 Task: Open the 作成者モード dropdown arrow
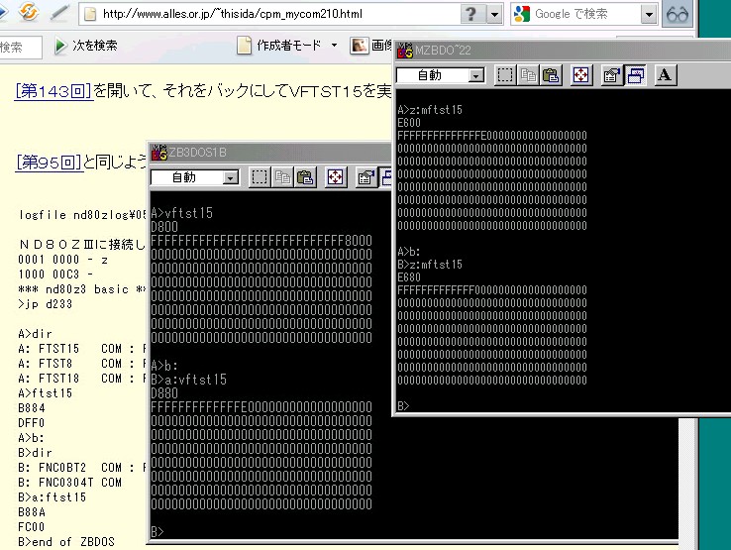[x=334, y=46]
